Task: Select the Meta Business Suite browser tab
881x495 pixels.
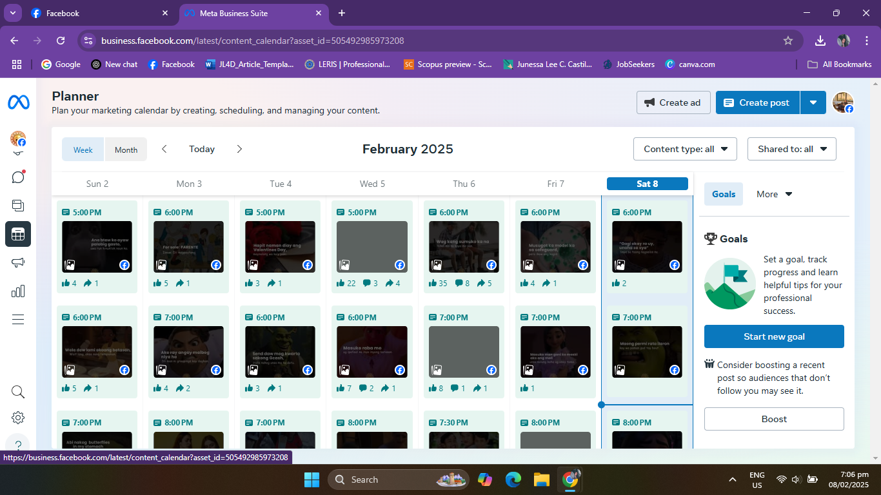Action: click(253, 13)
